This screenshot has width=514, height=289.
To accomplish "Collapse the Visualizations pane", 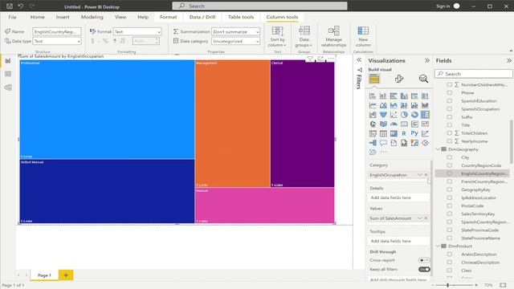I will 426,61.
